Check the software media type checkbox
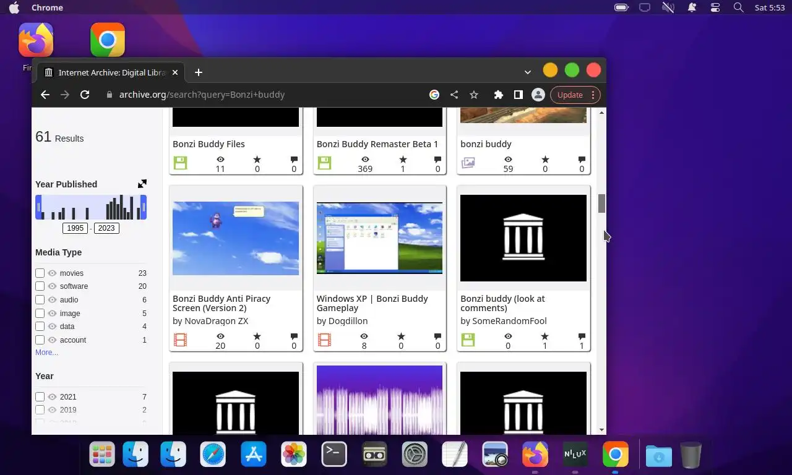The width and height of the screenshot is (792, 475). click(40, 286)
